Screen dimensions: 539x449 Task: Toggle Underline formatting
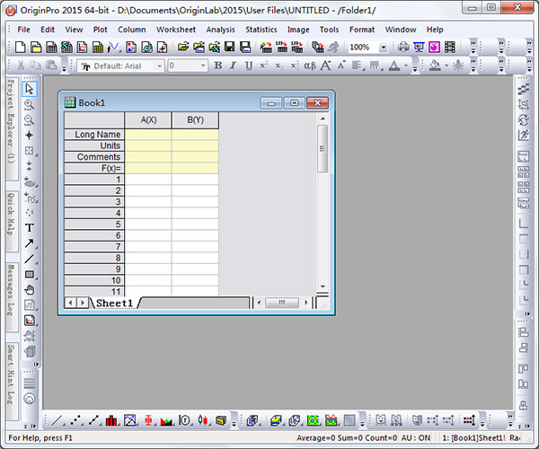[x=249, y=66]
